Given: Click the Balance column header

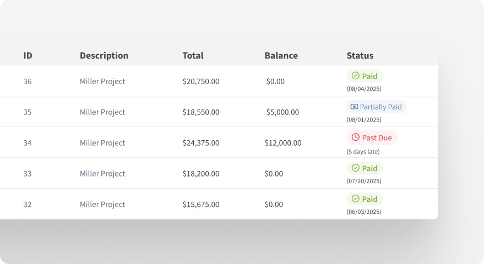Looking at the screenshot, I should coord(281,56).
